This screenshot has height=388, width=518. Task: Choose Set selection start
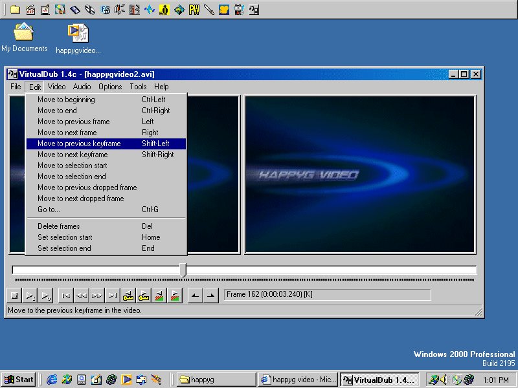(x=106, y=237)
